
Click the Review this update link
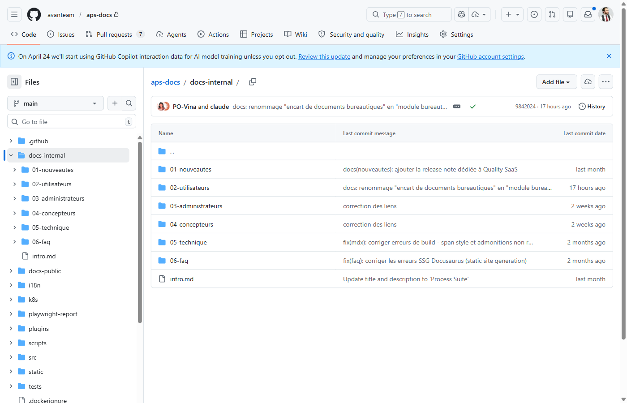(x=324, y=56)
